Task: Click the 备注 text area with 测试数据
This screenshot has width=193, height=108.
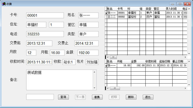Action: point(60,80)
